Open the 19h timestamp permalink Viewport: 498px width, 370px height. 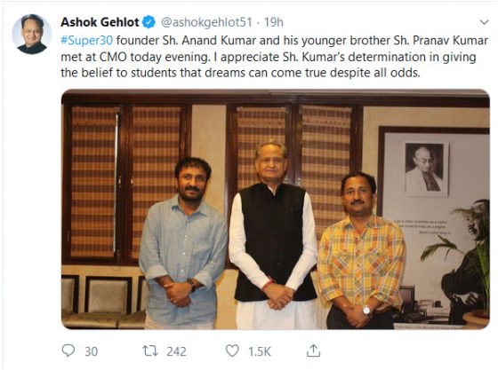click(274, 22)
